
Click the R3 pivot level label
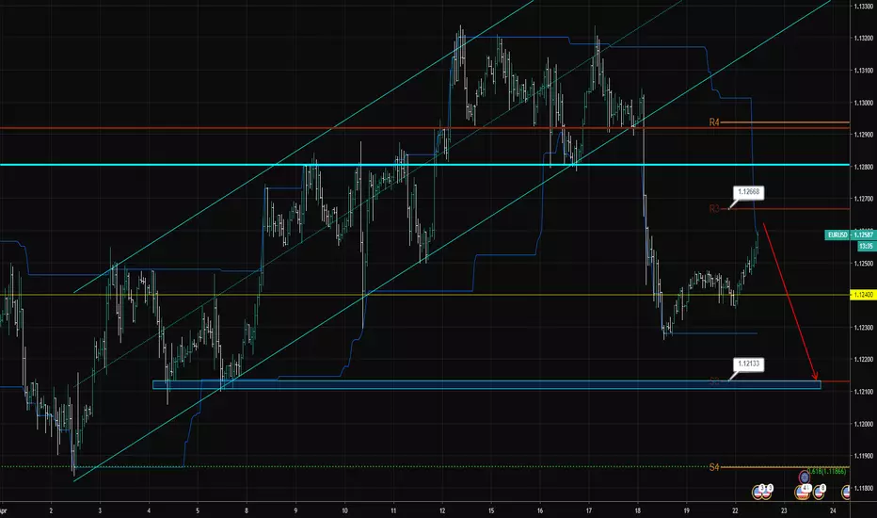click(714, 209)
